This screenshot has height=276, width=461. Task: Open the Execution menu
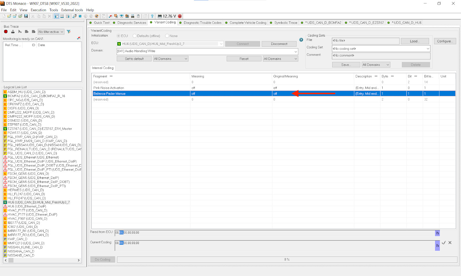[38, 10]
